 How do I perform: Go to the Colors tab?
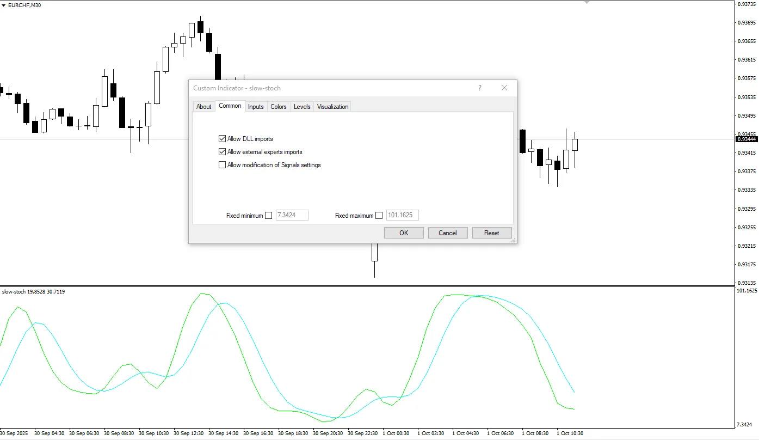point(279,107)
